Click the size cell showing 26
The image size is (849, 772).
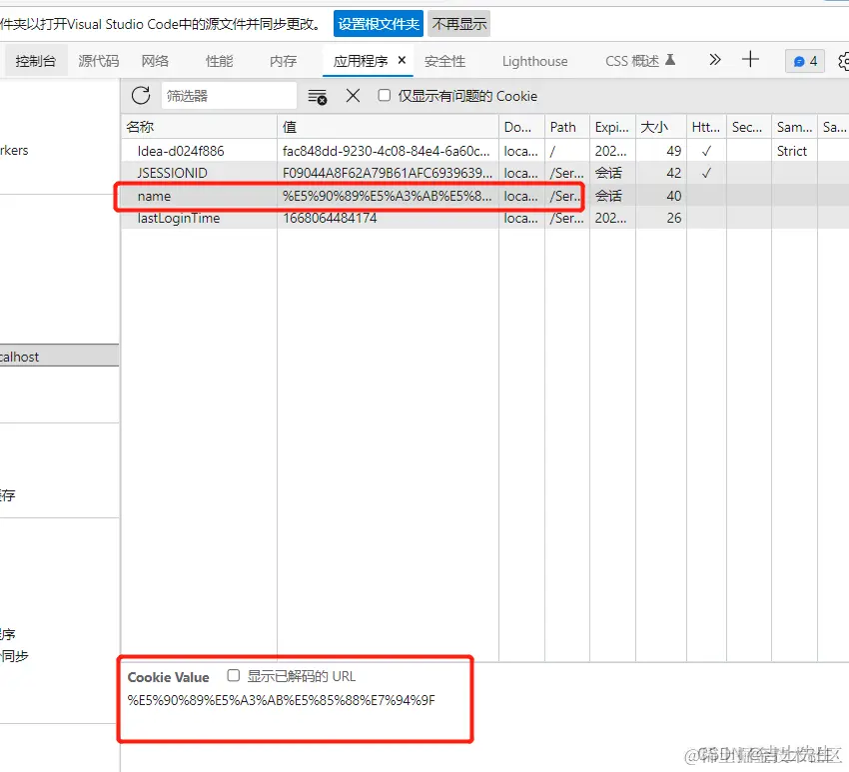661,218
